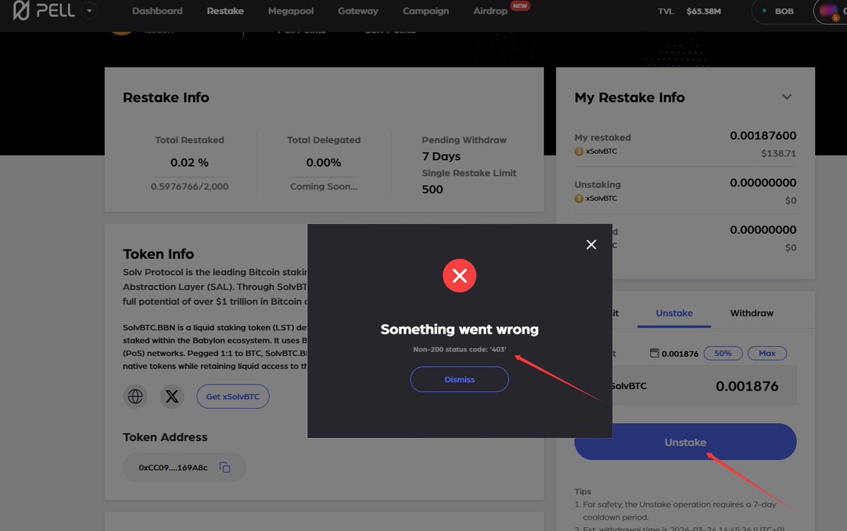847x531 pixels.
Task: Switch to the Withdraw tab
Action: [x=752, y=313]
